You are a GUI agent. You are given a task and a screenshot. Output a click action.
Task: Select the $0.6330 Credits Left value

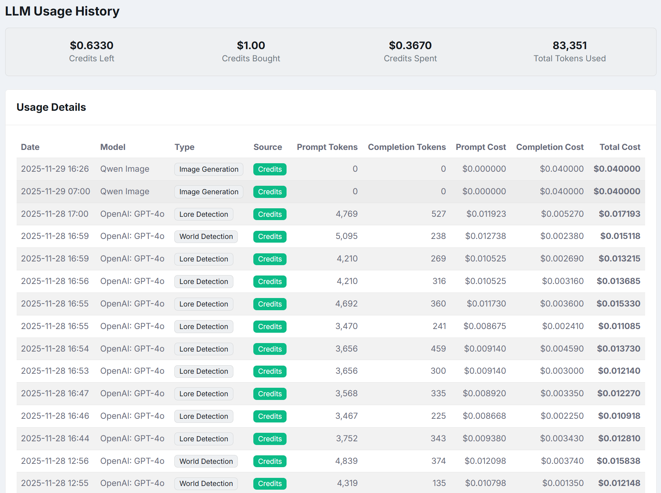pyautogui.click(x=92, y=45)
